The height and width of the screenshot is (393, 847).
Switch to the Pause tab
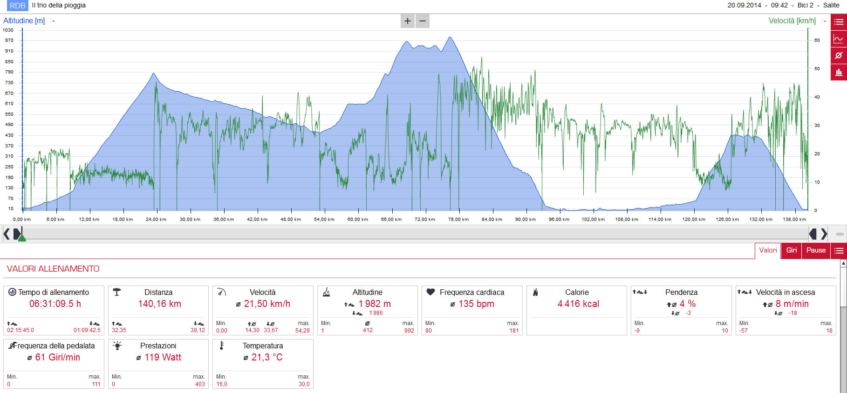tap(816, 251)
